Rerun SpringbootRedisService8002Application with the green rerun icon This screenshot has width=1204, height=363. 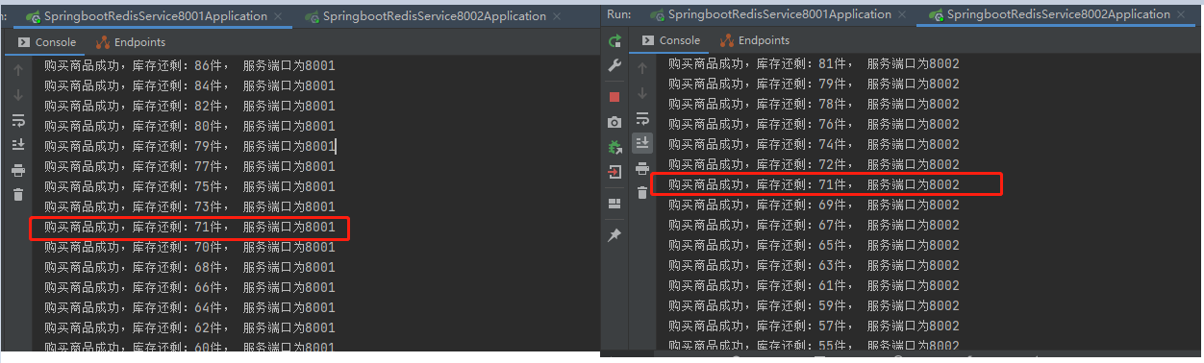tap(615, 41)
